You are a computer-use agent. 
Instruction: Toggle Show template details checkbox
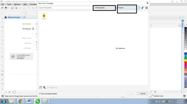click(x=40, y=94)
